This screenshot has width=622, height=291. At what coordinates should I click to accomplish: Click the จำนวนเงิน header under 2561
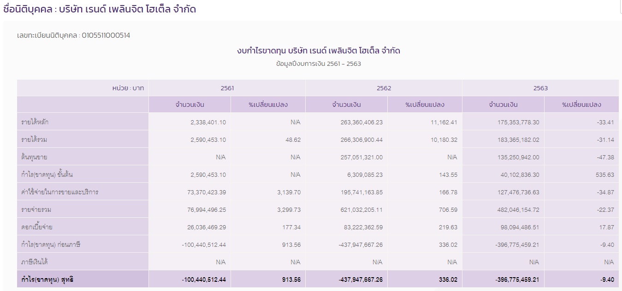(x=189, y=104)
